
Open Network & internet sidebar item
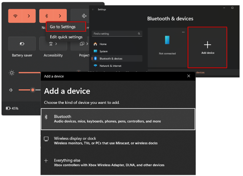tap(117, 66)
